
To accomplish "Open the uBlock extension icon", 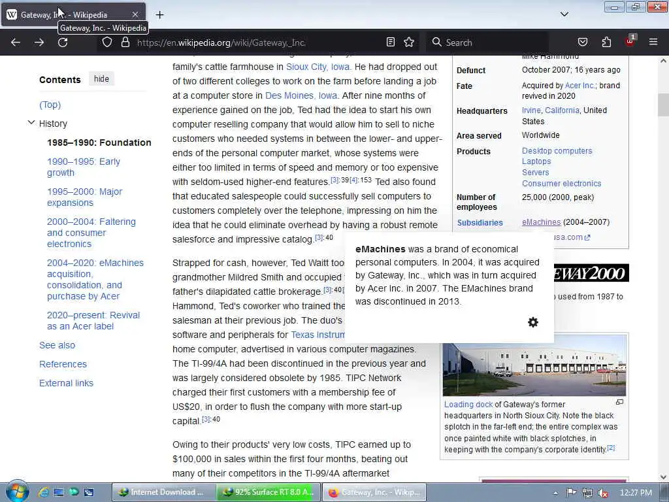I will (630, 41).
